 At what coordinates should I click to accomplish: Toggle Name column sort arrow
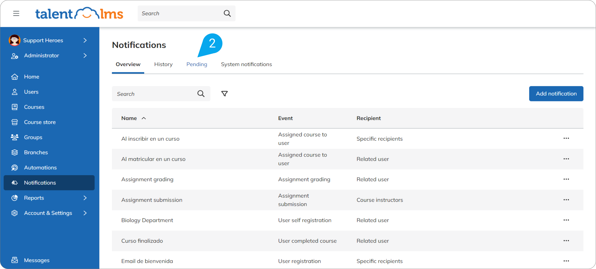click(x=144, y=118)
